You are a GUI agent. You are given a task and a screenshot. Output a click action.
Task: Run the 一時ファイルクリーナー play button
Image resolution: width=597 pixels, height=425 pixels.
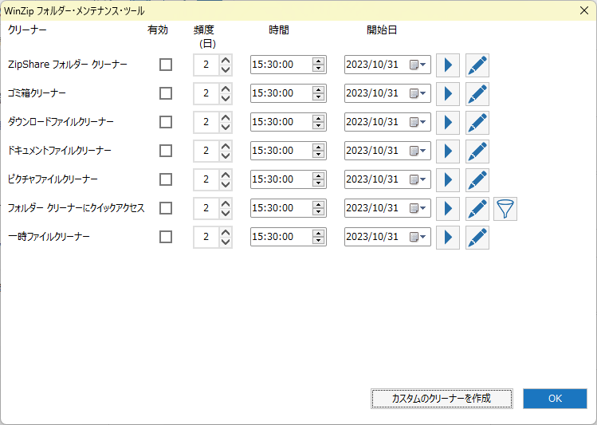[447, 238]
